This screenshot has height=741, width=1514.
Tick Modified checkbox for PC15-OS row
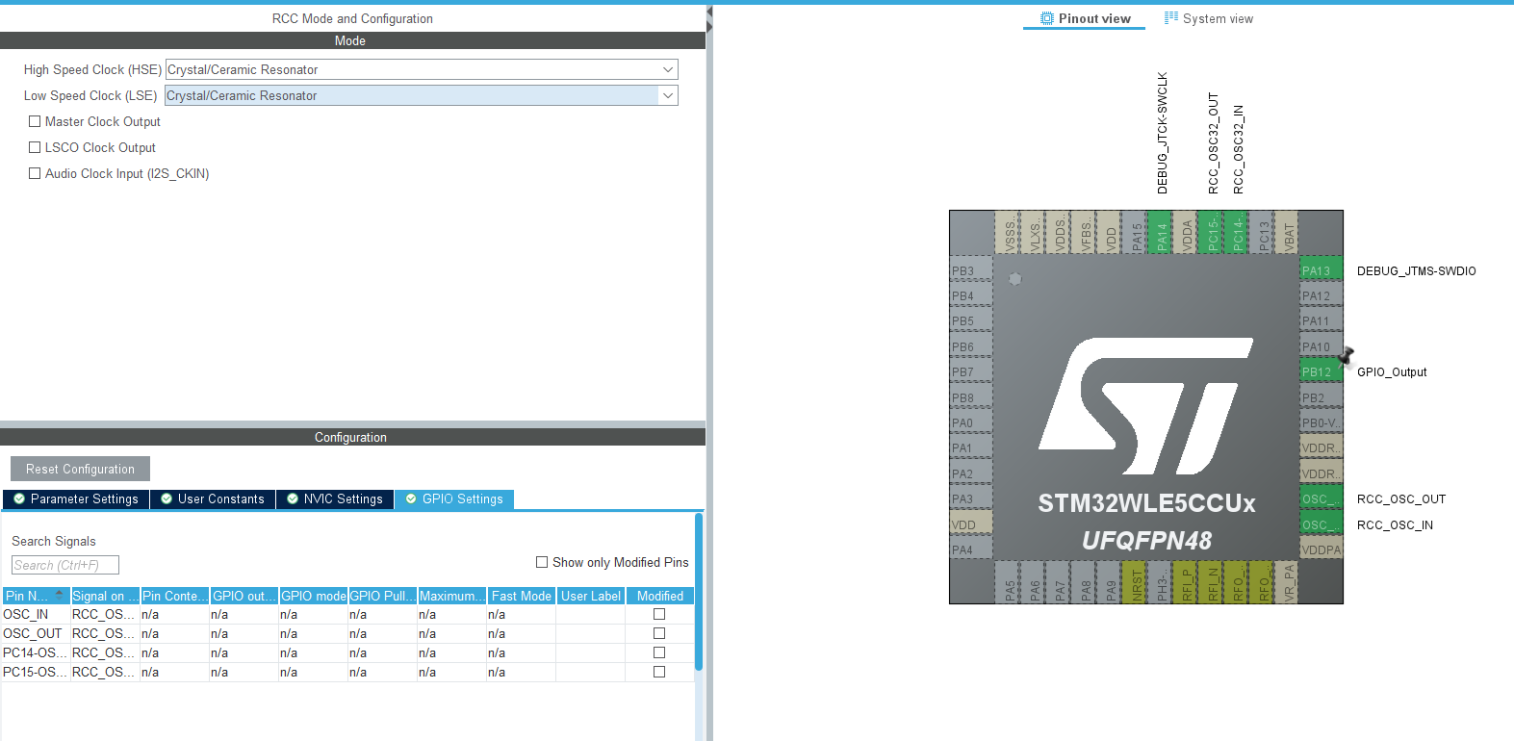point(659,672)
